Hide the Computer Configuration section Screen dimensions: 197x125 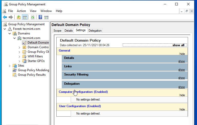pyautogui.click(x=182, y=95)
